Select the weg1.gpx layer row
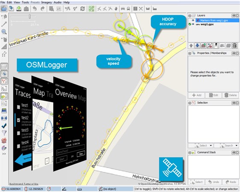The width and height of the screenshot is (240, 192). coord(214,24)
